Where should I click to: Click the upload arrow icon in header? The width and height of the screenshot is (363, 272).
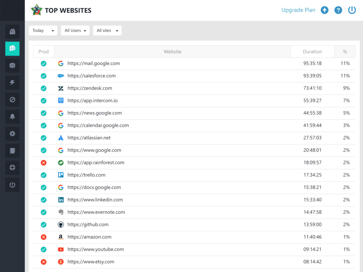[324, 10]
